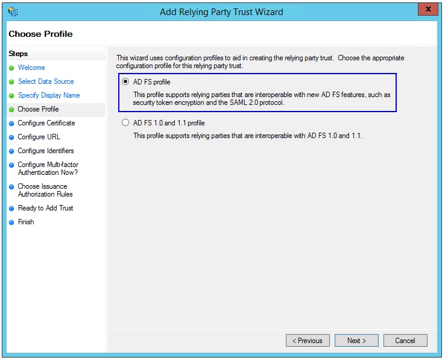Cancel the wizard

[x=405, y=341]
